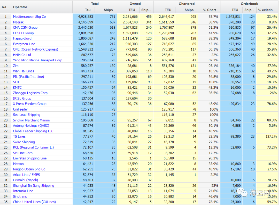Sort by the Rank column header

coord(5,7)
